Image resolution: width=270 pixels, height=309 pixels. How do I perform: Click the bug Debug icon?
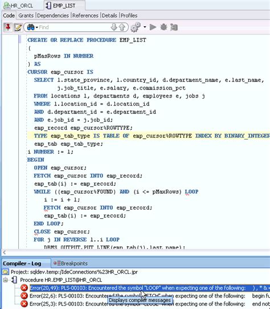(163, 27)
